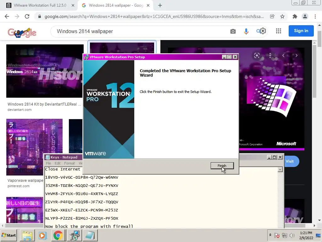Search by image camera icon
Viewport: 322px width, 242px height.
[x=233, y=31]
